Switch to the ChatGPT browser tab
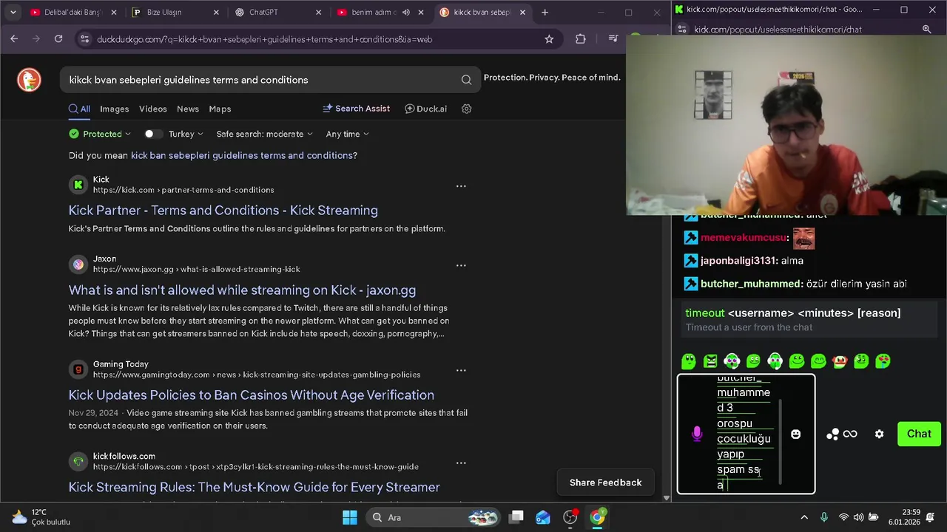947x532 pixels. pos(277,13)
